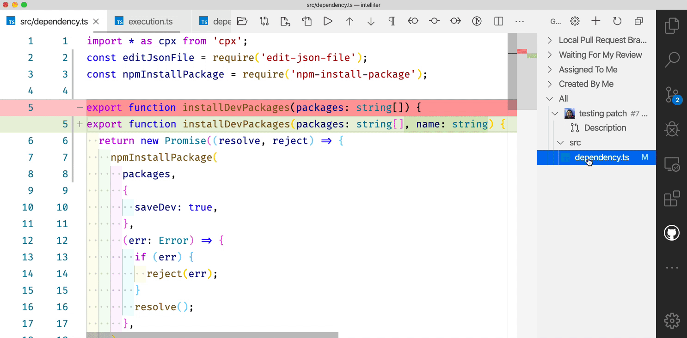The width and height of the screenshot is (687, 338).
Task: Expand the Waiting For My Review section
Action: click(596, 55)
